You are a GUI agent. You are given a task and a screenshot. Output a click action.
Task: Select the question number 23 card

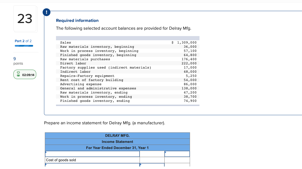tap(25, 19)
